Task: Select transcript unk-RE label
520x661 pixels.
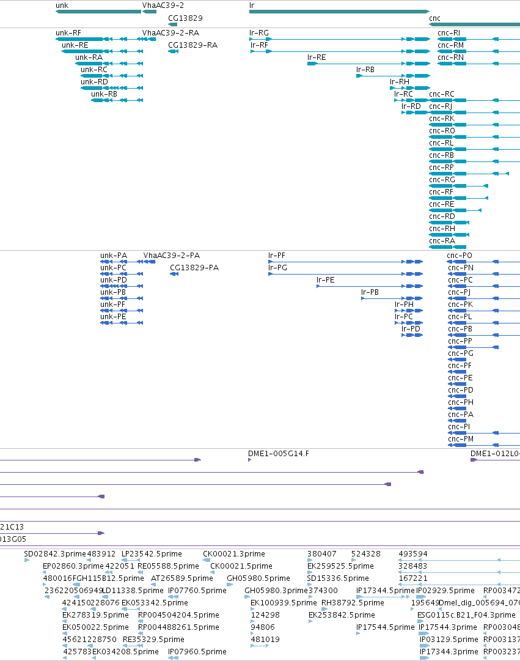Action: point(75,45)
